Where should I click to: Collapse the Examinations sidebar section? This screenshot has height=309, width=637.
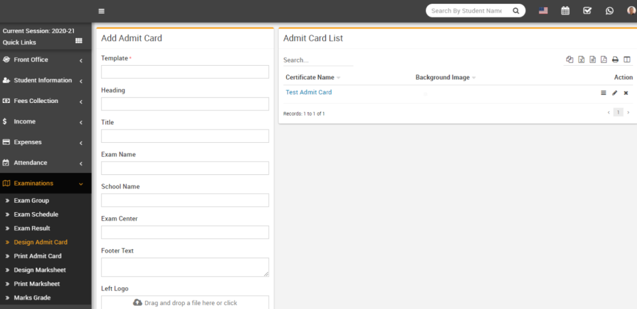click(x=45, y=183)
